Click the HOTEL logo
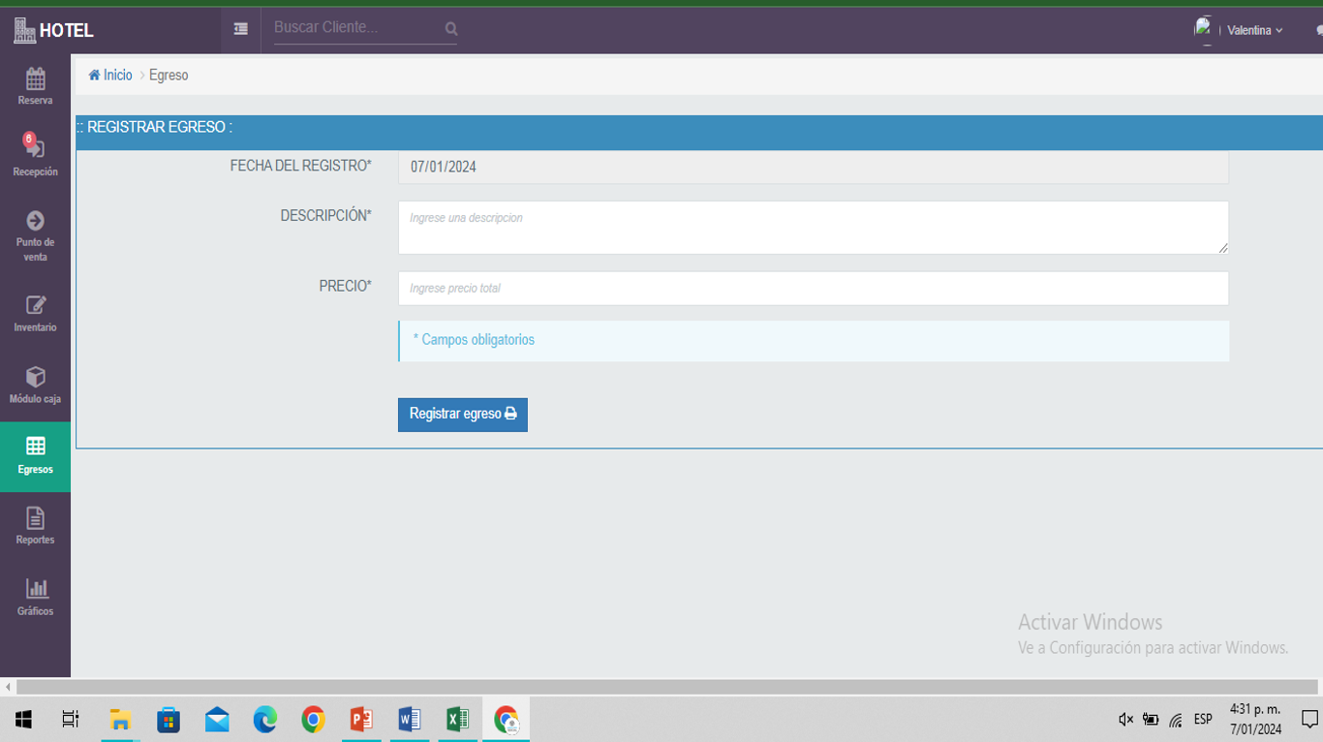This screenshot has height=742, width=1323. [x=53, y=30]
